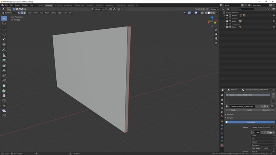Pick the Measure tool
Screen dimensions: 276x155
click(x=4, y=55)
